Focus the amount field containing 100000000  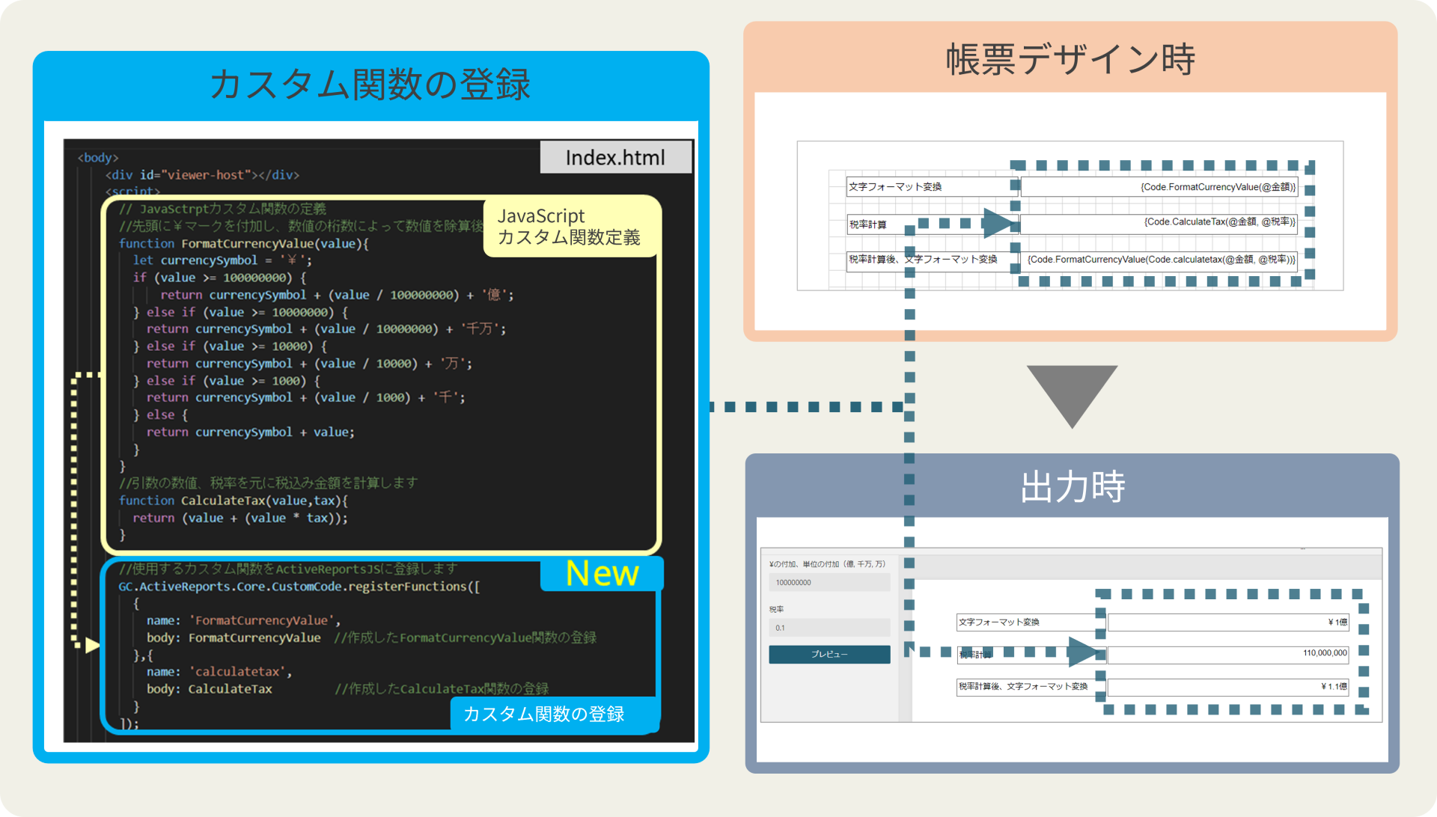point(829,582)
